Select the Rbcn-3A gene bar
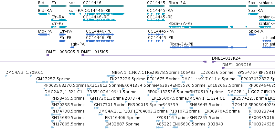The image size is (275, 129). 207,6
